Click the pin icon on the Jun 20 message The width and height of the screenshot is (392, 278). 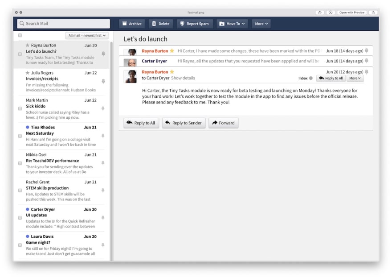click(367, 72)
